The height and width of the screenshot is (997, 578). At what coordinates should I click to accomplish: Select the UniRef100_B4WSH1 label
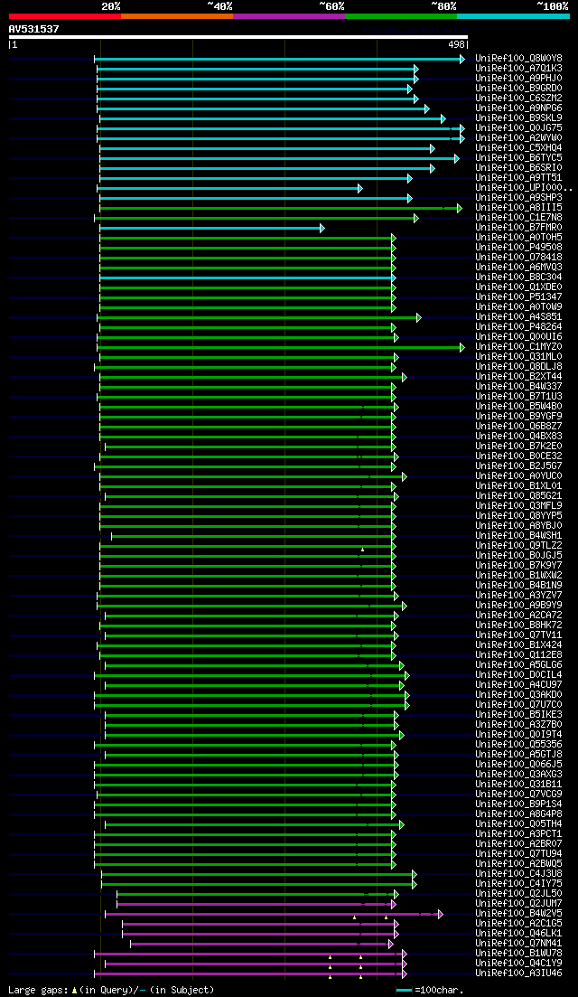point(518,536)
